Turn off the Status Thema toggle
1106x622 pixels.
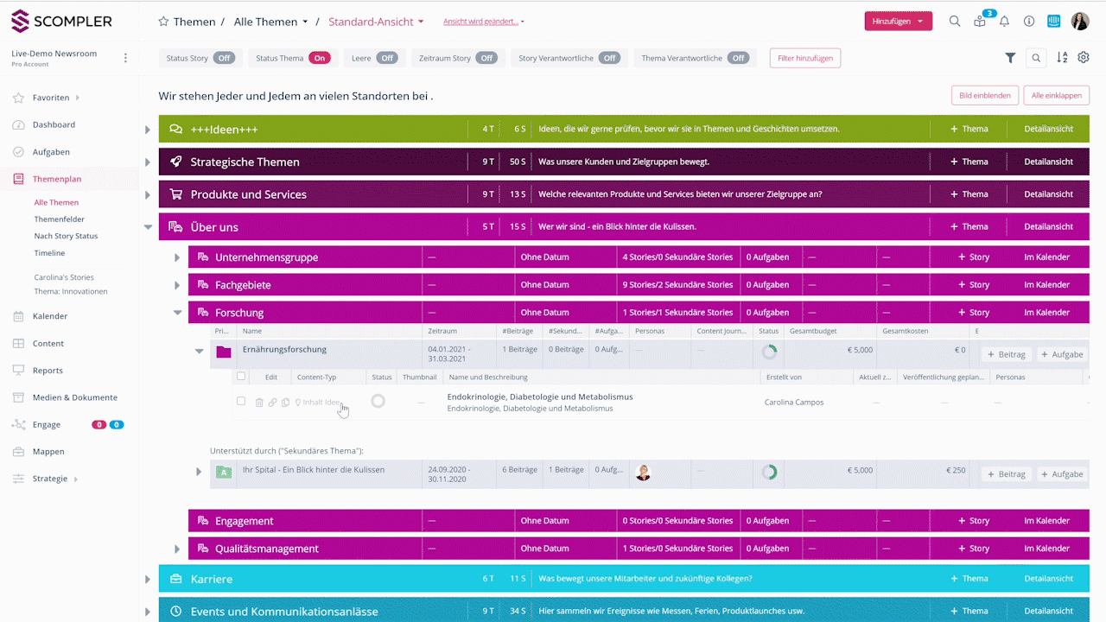(x=319, y=58)
